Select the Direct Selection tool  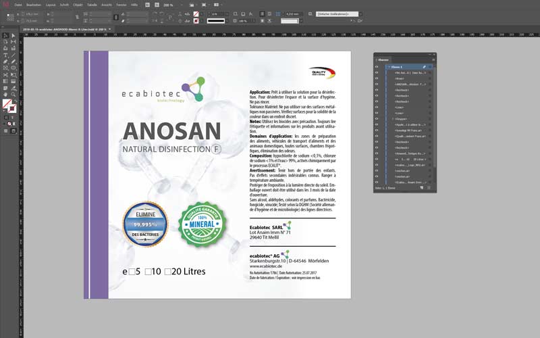coord(13,36)
